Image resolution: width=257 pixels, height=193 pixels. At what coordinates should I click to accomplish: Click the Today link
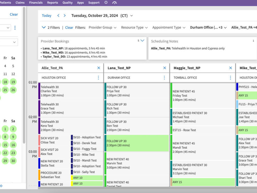[x=47, y=16]
